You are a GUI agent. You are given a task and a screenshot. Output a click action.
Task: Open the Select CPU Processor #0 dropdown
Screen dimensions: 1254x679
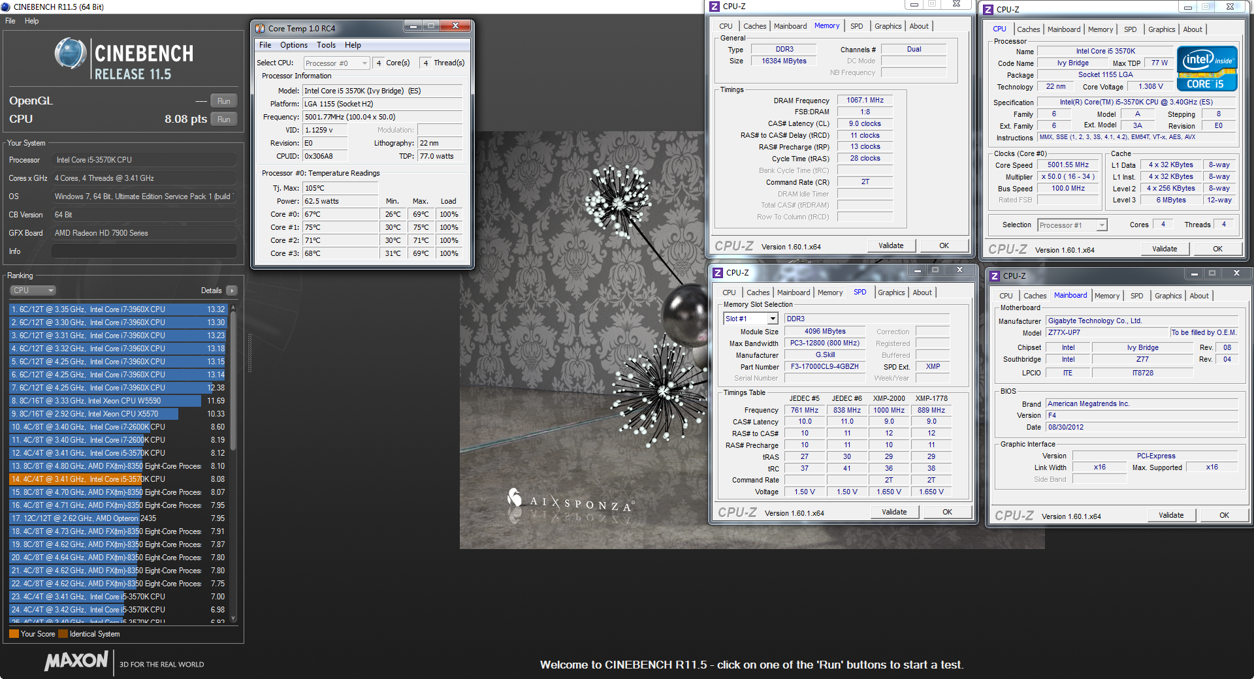click(x=336, y=63)
